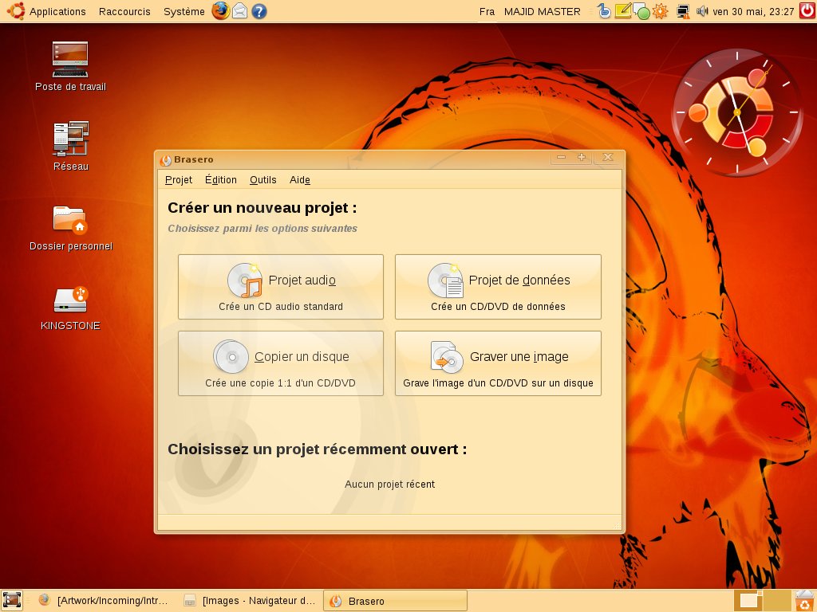This screenshot has width=817, height=612.
Task: Switch to the second workspace in switcher
Action: pos(777,601)
